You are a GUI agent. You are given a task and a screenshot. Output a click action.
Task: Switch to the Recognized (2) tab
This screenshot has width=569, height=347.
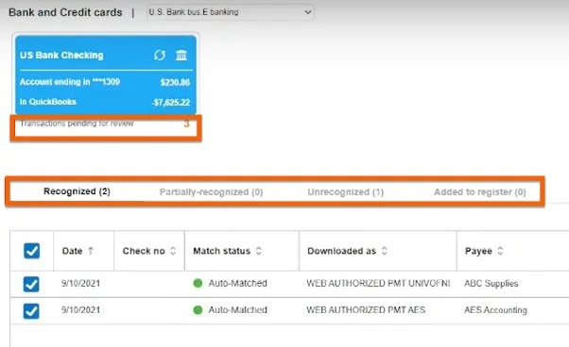click(x=77, y=191)
